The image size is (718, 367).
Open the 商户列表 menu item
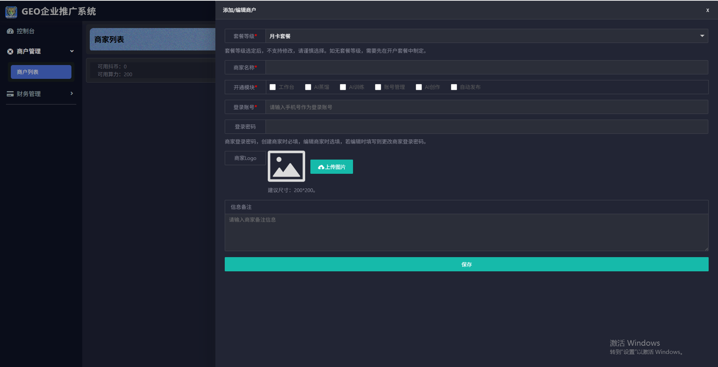(41, 72)
